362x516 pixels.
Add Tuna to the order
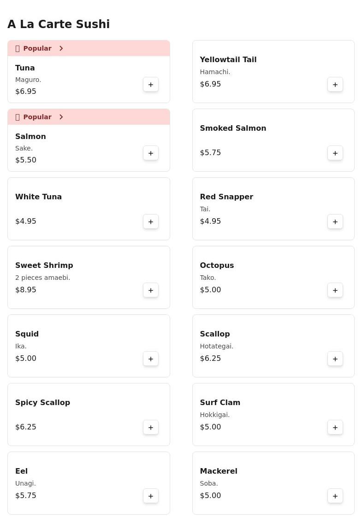pyautogui.click(x=151, y=85)
